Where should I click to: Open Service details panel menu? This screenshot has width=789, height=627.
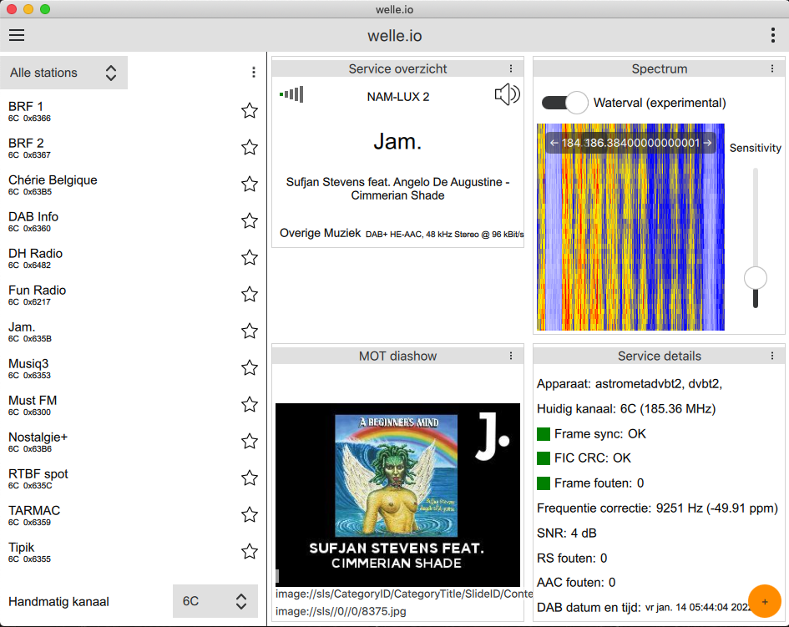[772, 356]
